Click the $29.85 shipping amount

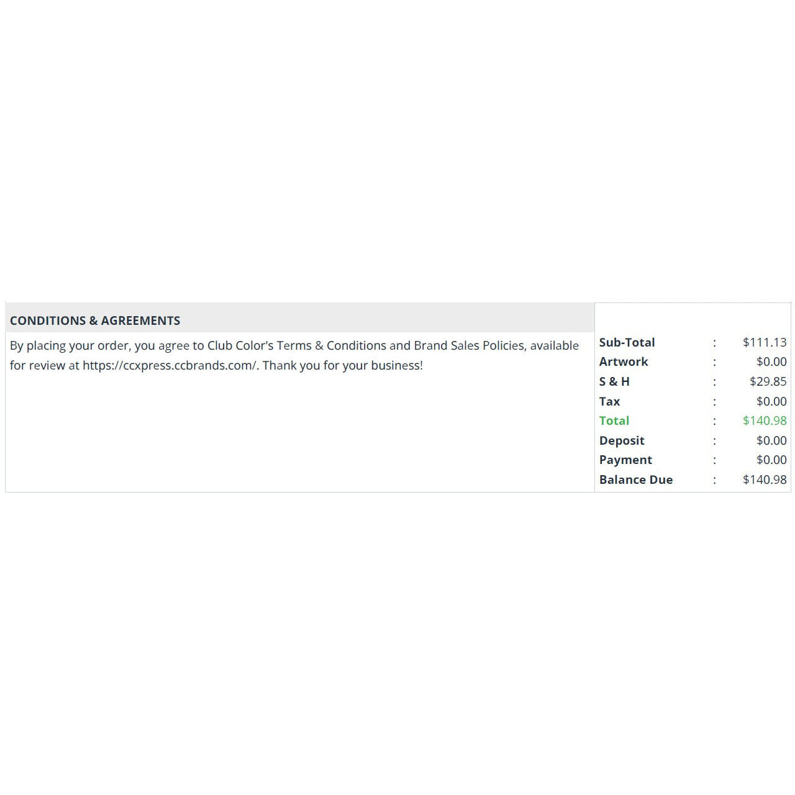coord(768,381)
